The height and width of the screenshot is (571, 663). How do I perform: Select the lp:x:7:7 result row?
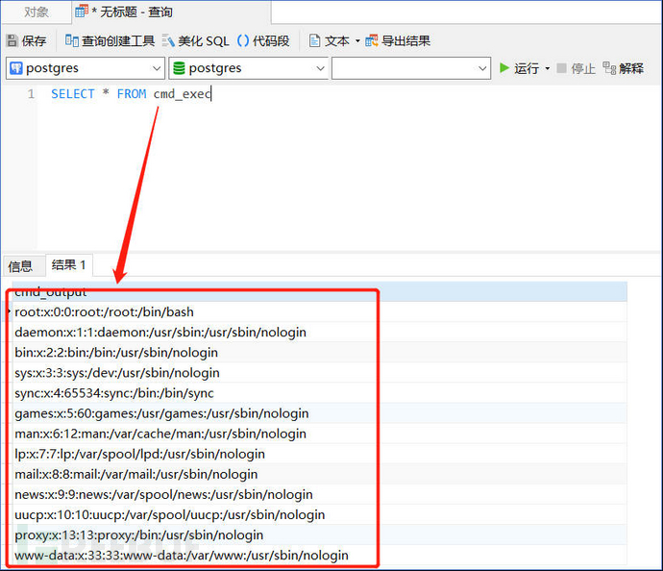tap(319, 455)
